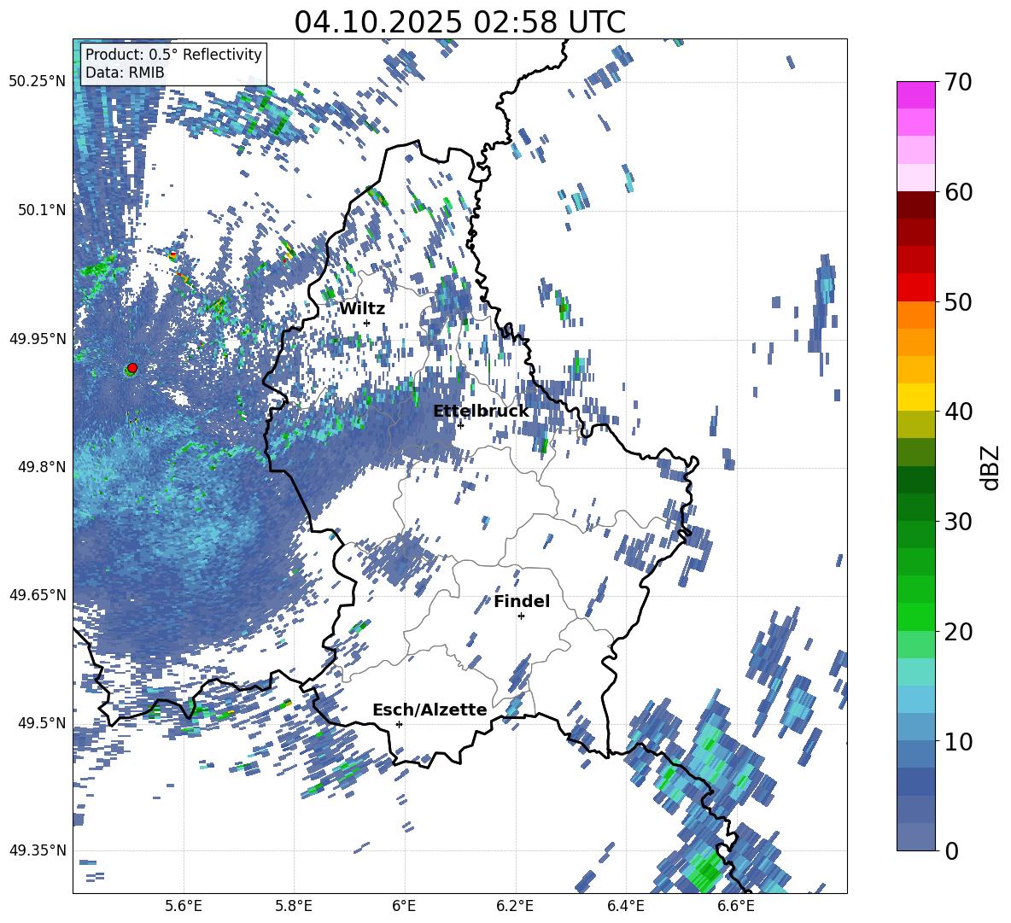This screenshot has width=1011, height=923.
Task: Click the dBZ colorbar axis label
Action: coord(991,467)
